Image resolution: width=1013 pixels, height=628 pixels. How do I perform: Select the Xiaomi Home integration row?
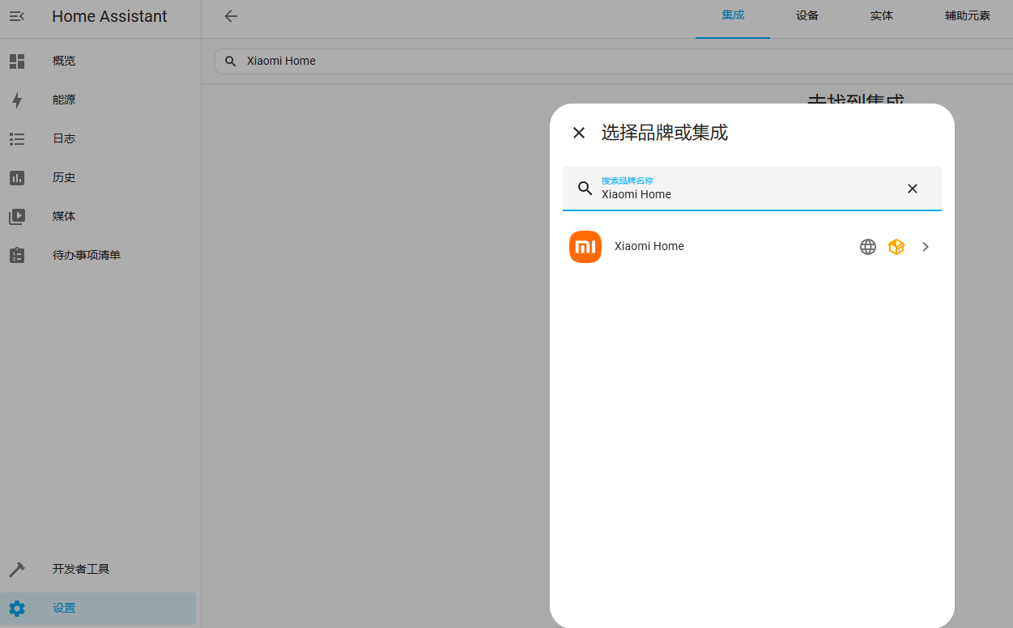click(x=751, y=247)
